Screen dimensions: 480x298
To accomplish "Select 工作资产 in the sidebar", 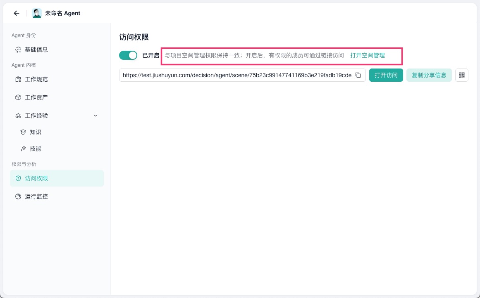I will click(x=57, y=97).
